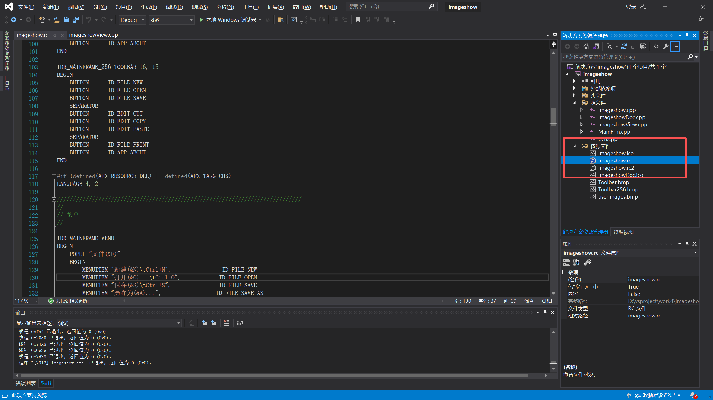Toggle alphabetical sort in Properties panel
The width and height of the screenshot is (713, 400).
point(576,262)
